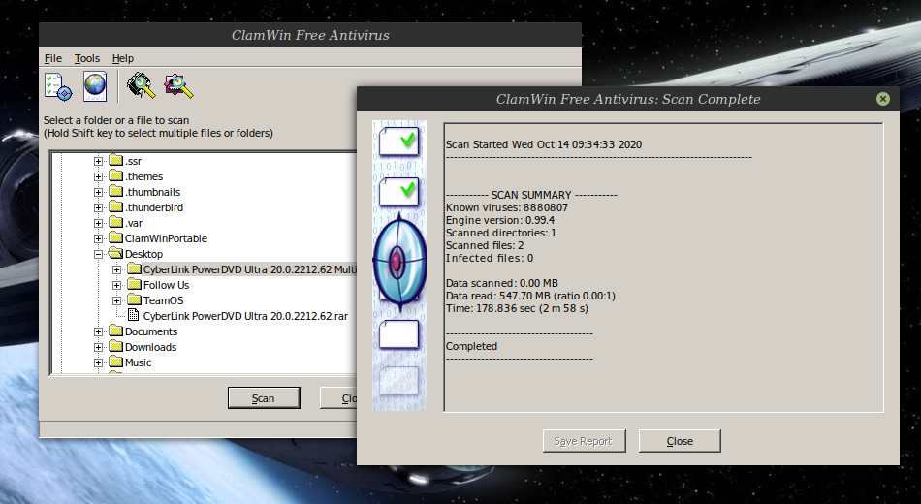Screen dimensions: 921x504
Task: Click the 'Scan Started Wed Oct 14' line
Action: [x=543, y=144]
